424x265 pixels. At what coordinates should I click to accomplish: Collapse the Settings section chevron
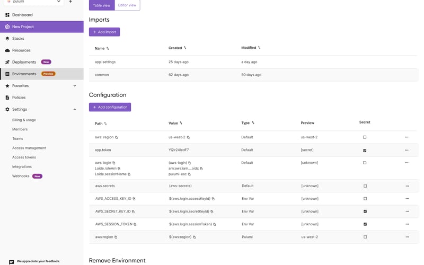click(x=75, y=109)
